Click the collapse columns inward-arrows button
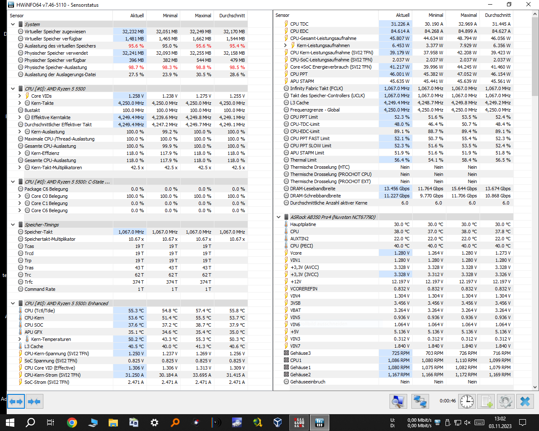This screenshot has width=539, height=431. pyautogui.click(x=35, y=402)
